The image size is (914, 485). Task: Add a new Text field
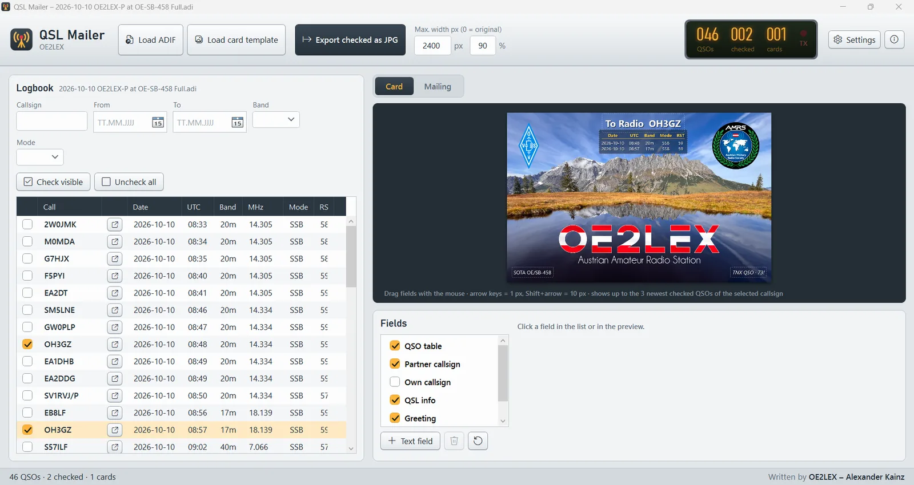point(410,441)
